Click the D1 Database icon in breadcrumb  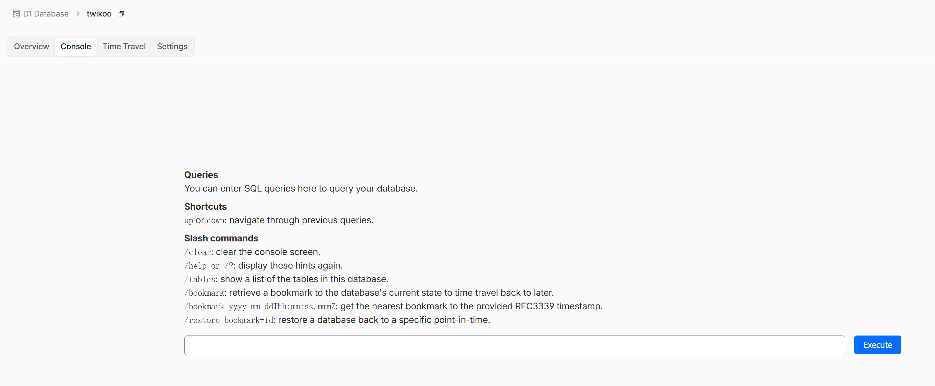(x=16, y=14)
